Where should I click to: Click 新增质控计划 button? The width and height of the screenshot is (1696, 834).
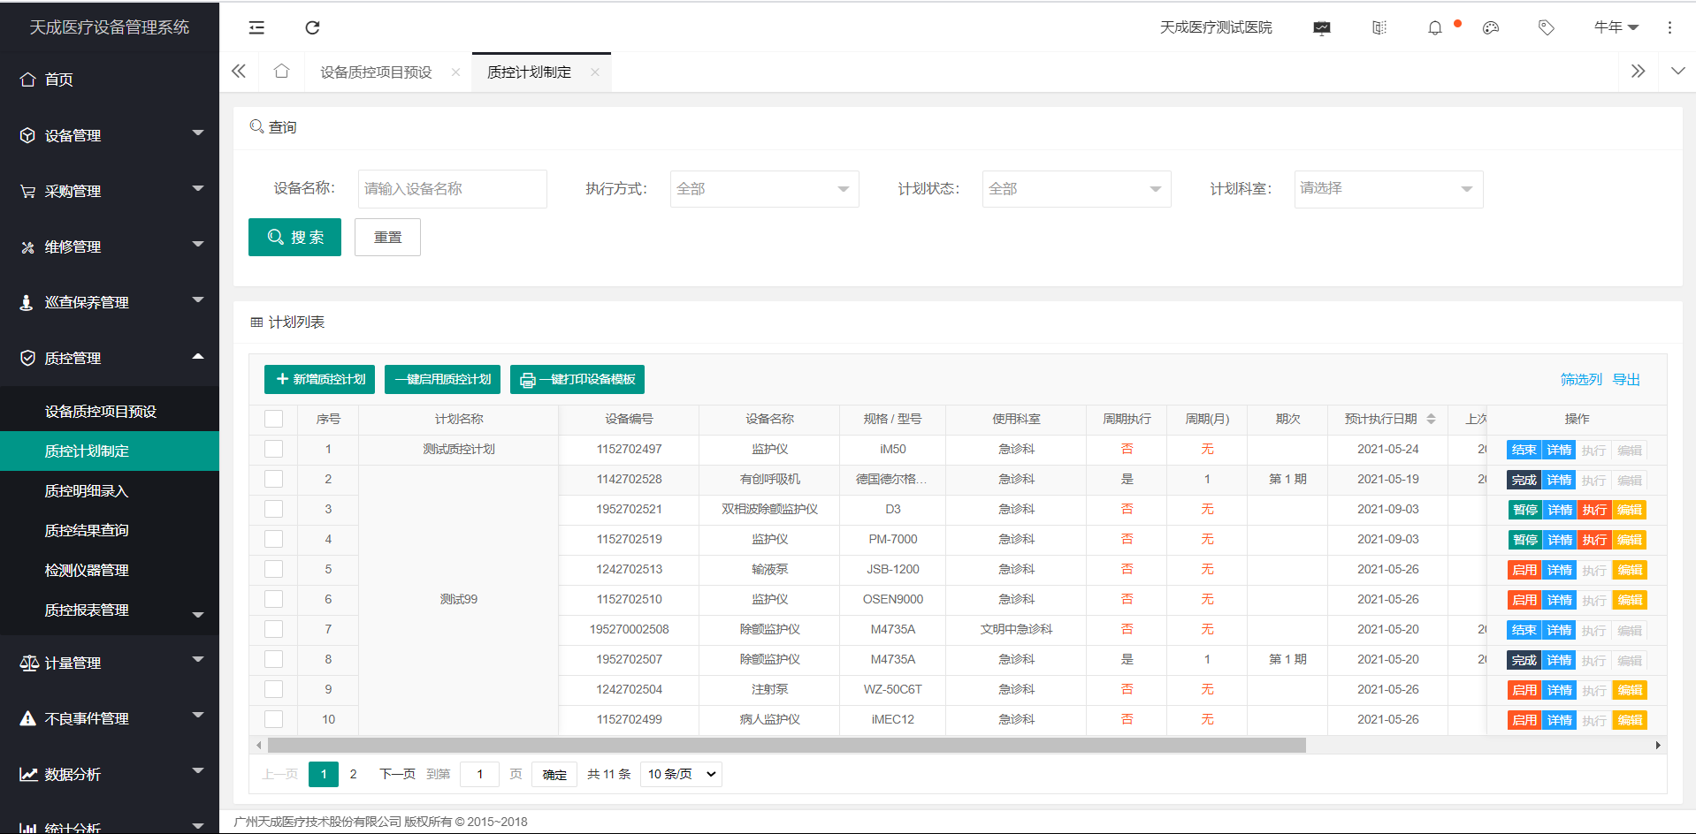click(x=319, y=379)
